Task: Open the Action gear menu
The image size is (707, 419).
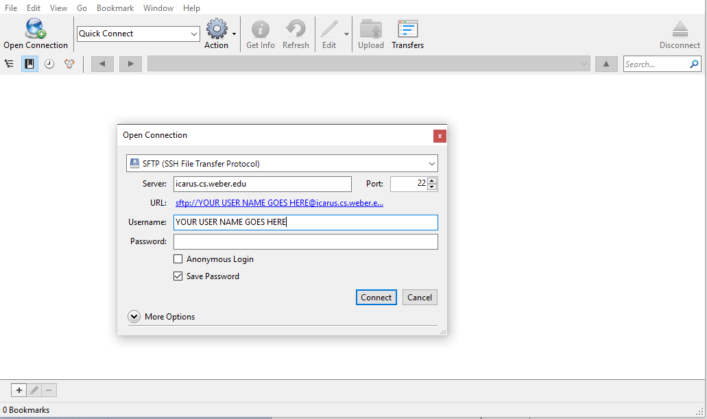Action: click(x=217, y=29)
